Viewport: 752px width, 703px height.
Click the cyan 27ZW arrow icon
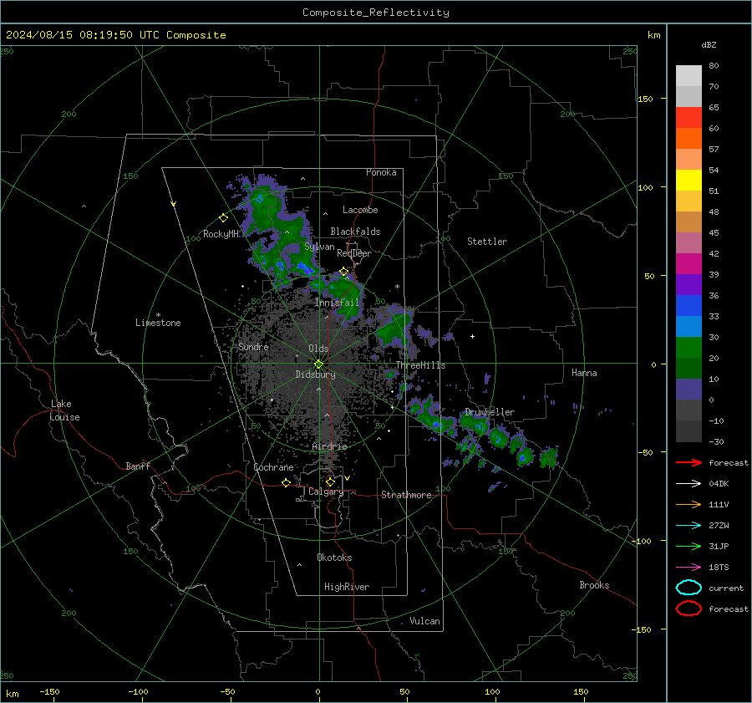tap(688, 526)
